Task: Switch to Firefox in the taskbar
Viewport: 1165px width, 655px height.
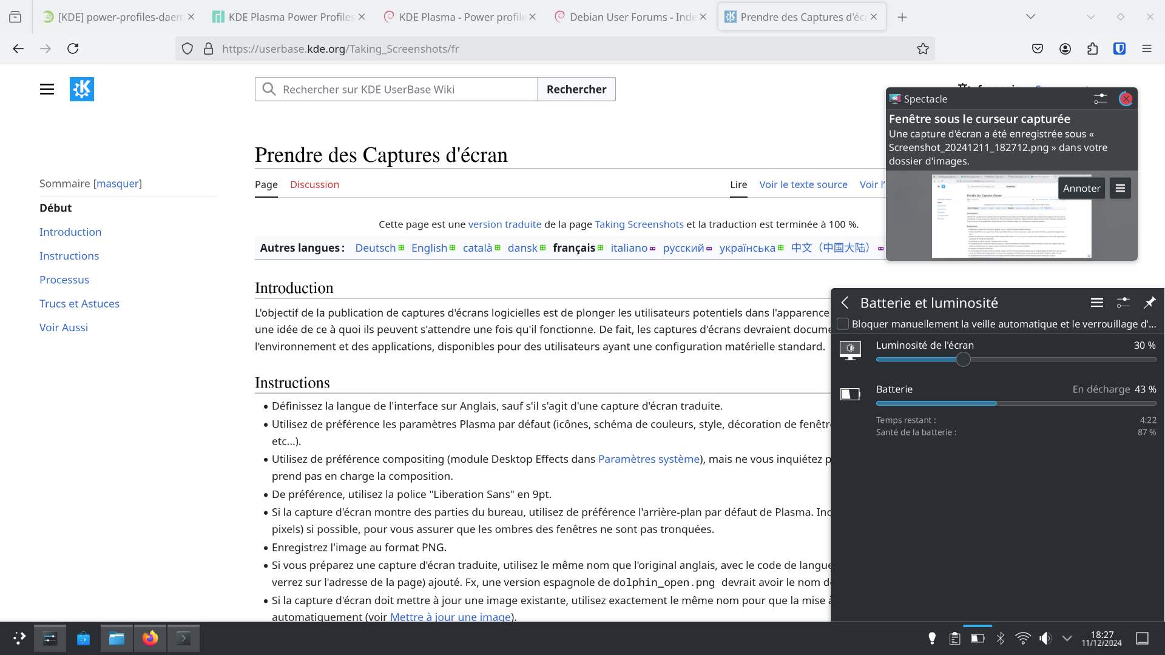Action: point(150,638)
